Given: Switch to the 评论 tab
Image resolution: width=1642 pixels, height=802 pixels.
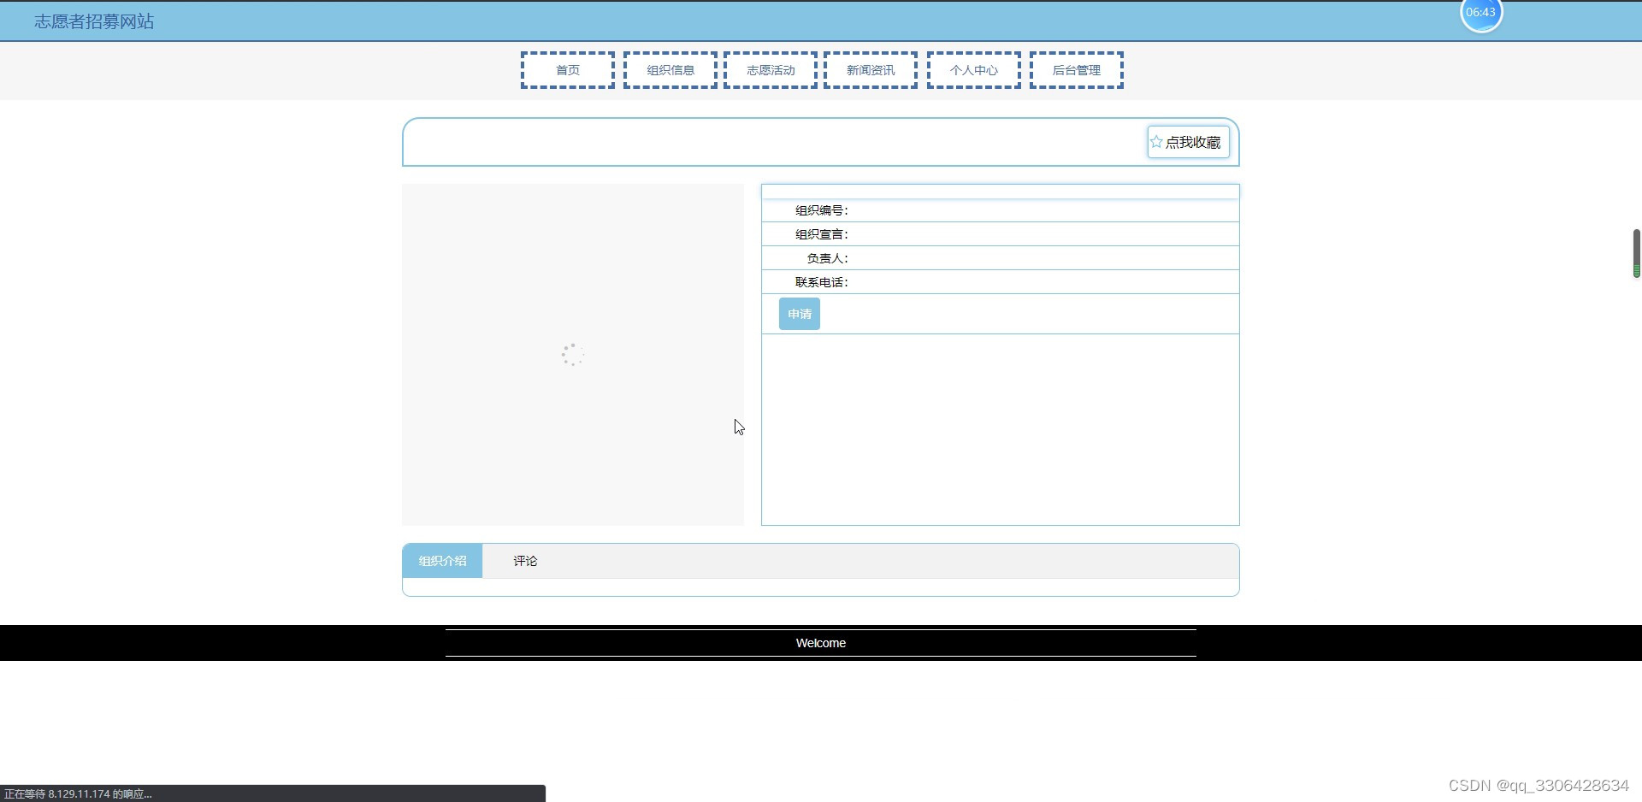Looking at the screenshot, I should [x=525, y=561].
